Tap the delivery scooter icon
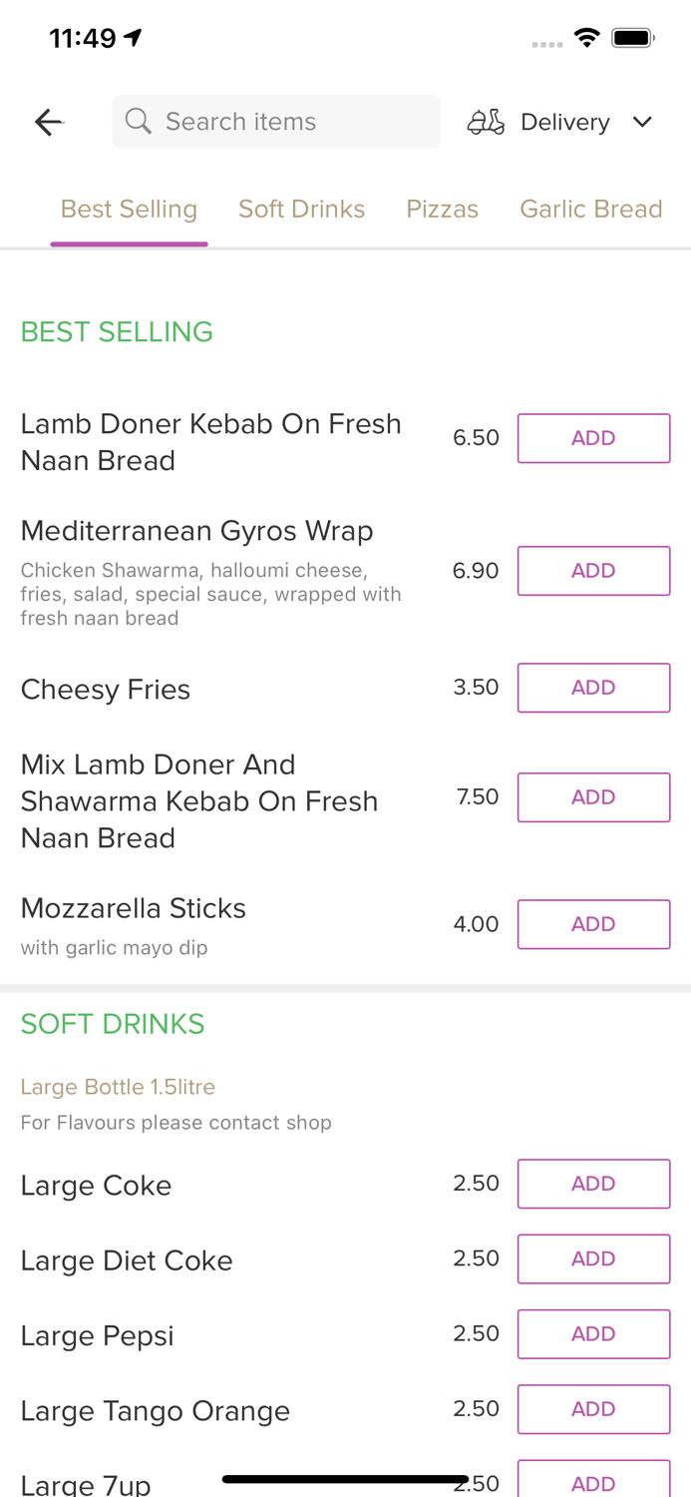691x1497 pixels. tap(486, 122)
